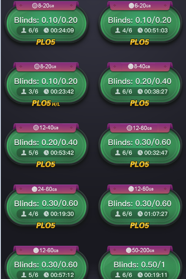
Task: Click the chip icon beside 50-200GB buy-in
Action: [x=128, y=250]
